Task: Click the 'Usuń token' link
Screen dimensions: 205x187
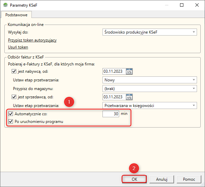Action: [18, 47]
